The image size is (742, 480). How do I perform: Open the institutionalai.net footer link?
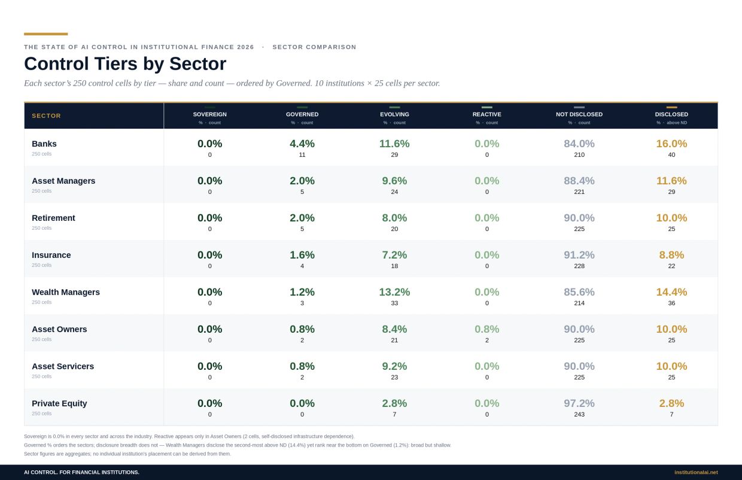[x=696, y=472]
